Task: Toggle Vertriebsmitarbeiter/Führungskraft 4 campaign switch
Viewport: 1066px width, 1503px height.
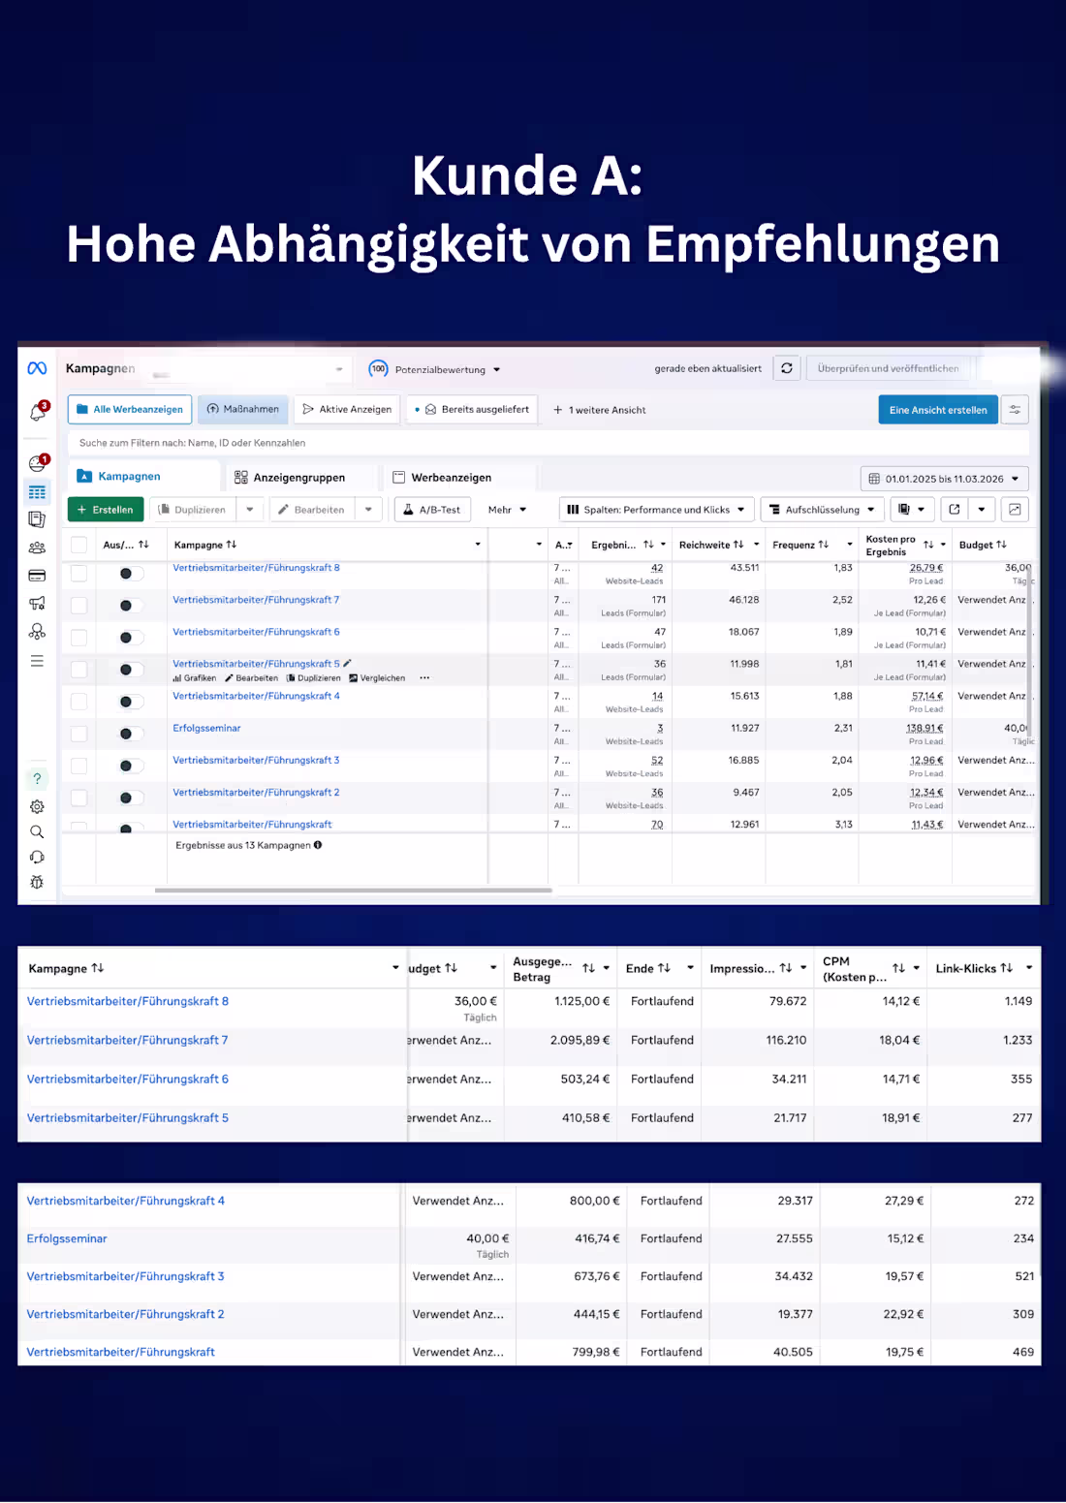Action: [x=126, y=702]
